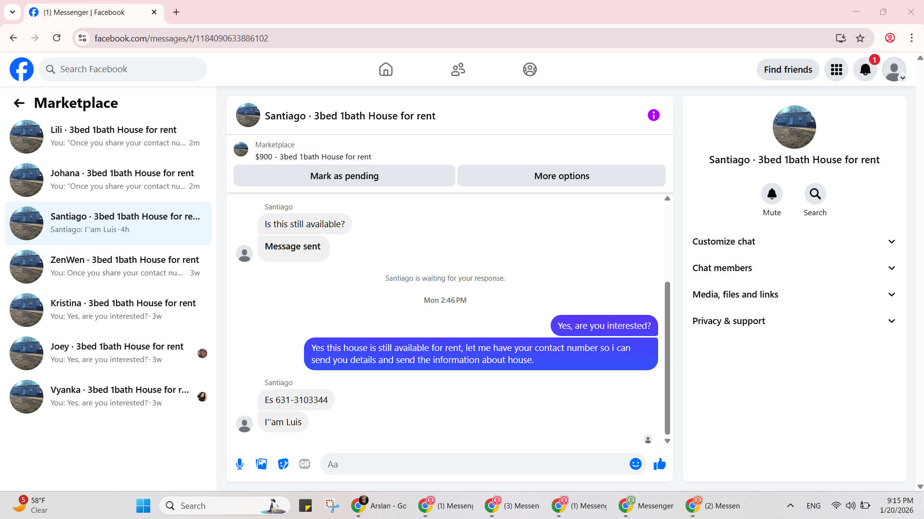Click the taskbar Search box
The height and width of the screenshot is (519, 924).
coord(224,506)
